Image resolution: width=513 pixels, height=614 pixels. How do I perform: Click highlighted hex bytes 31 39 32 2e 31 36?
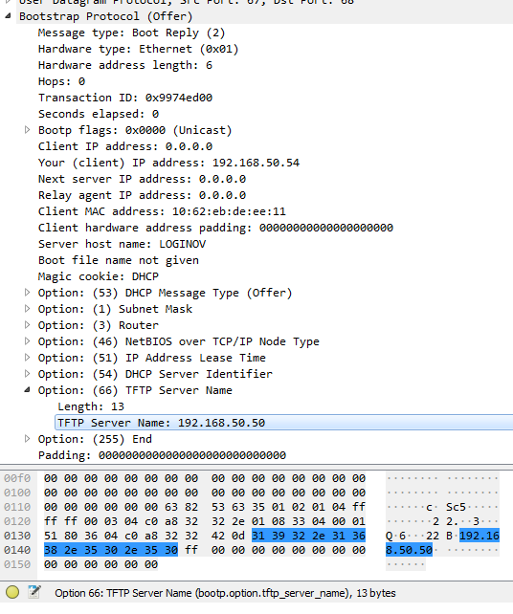[x=309, y=536]
